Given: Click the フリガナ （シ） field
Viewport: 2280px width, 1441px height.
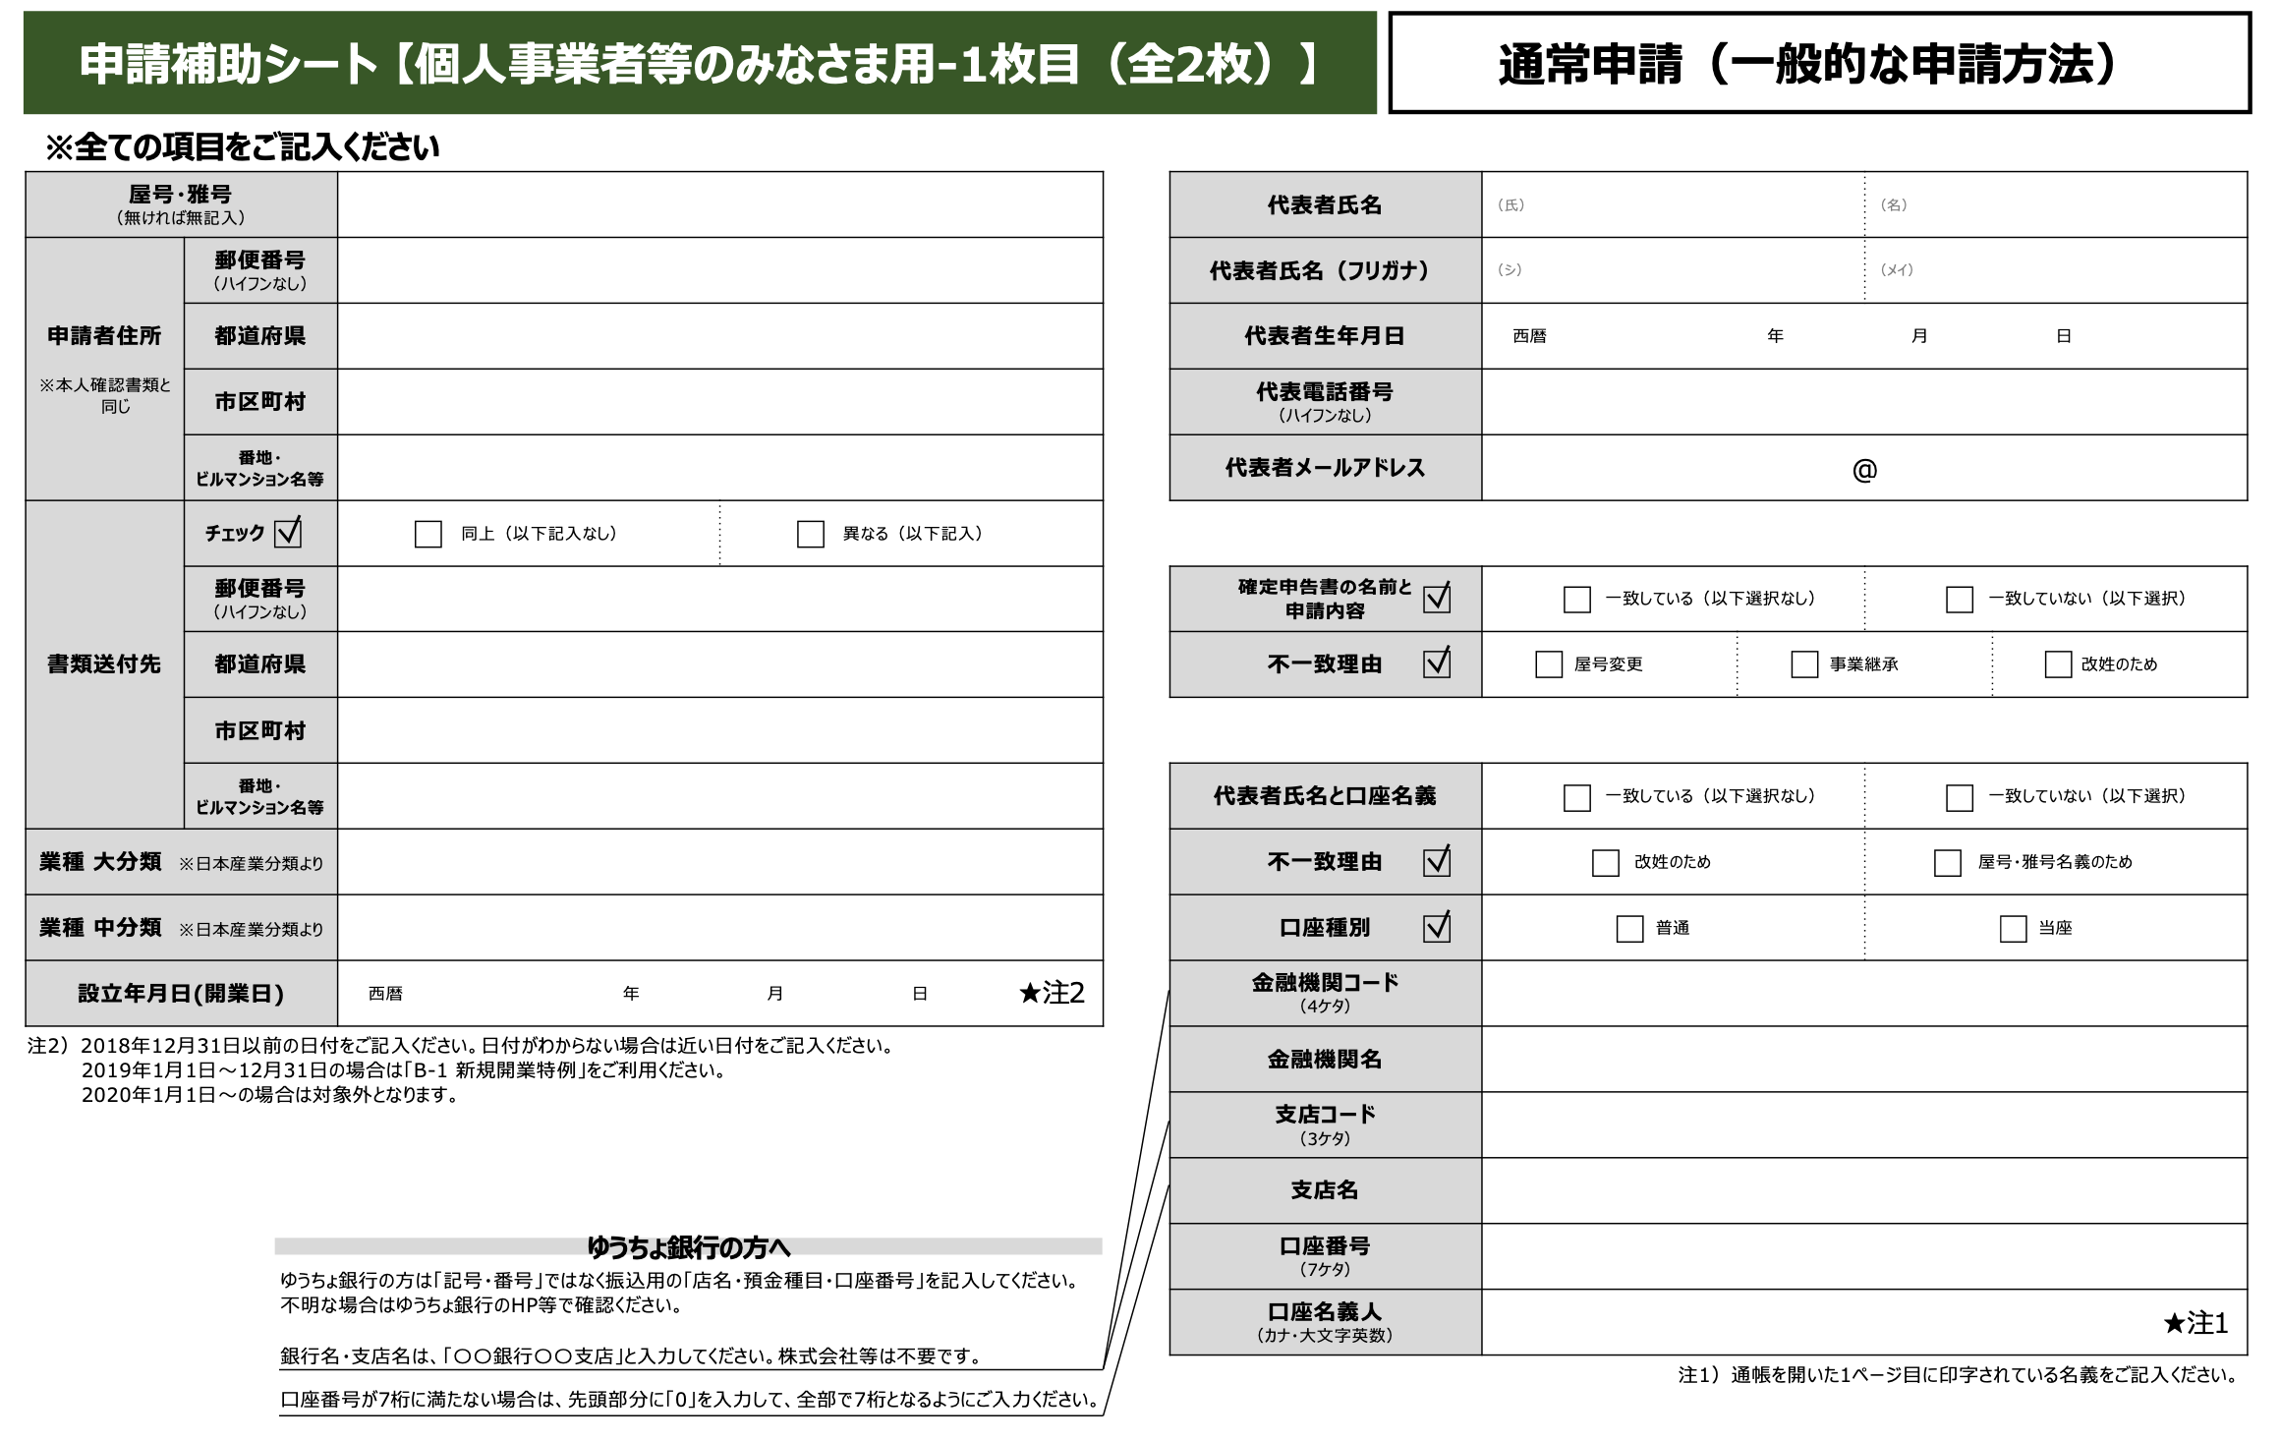Looking at the screenshot, I should [1674, 270].
